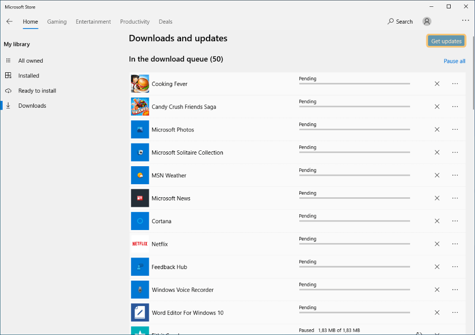475x335 pixels.
Task: Click the Cortana app name
Action: click(x=161, y=221)
